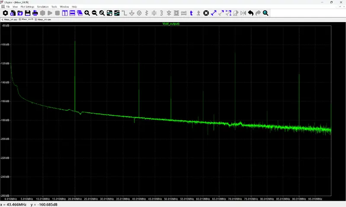
Task: Click the -100dB y-axis label
Action: click(x=5, y=45)
